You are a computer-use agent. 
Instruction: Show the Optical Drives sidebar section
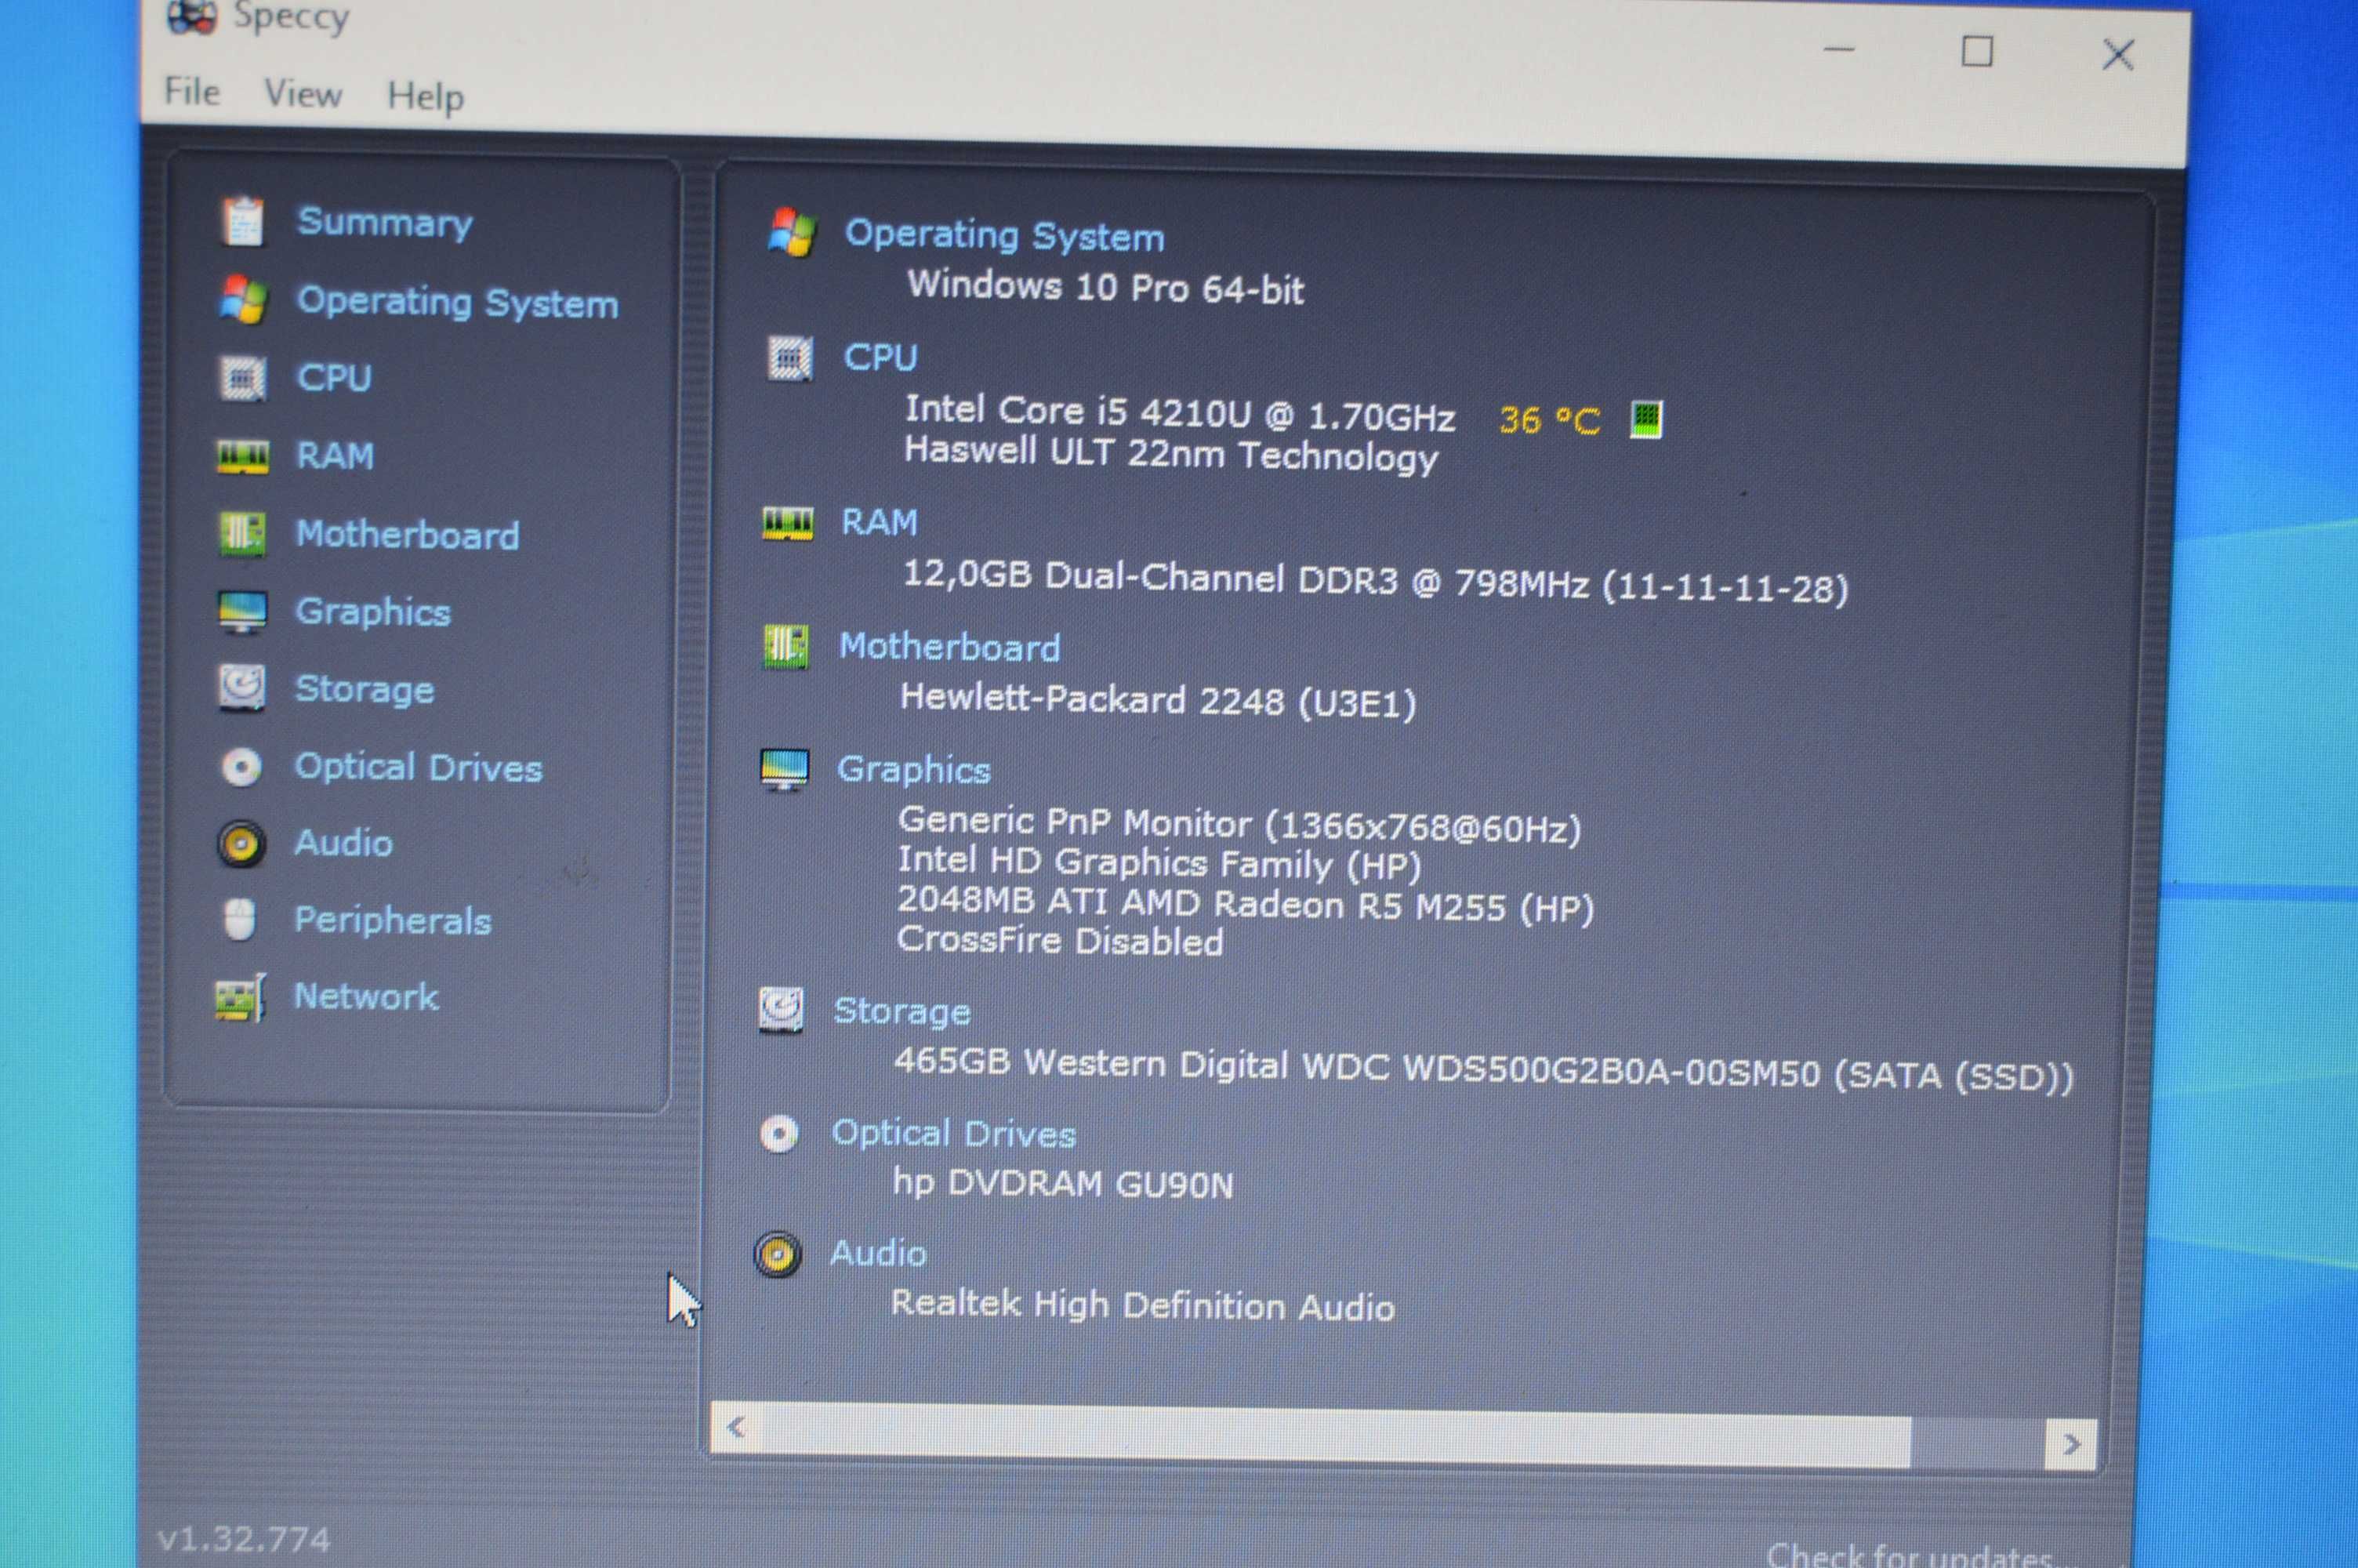tap(418, 767)
